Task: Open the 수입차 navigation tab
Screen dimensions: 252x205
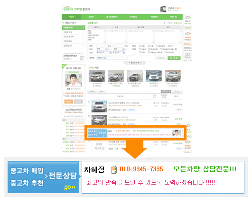Action: pos(91,17)
